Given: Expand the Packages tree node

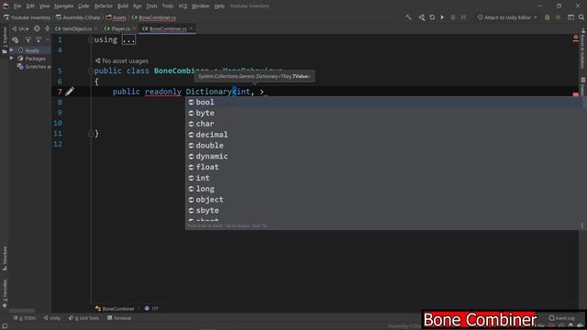Looking at the screenshot, I should [12, 59].
